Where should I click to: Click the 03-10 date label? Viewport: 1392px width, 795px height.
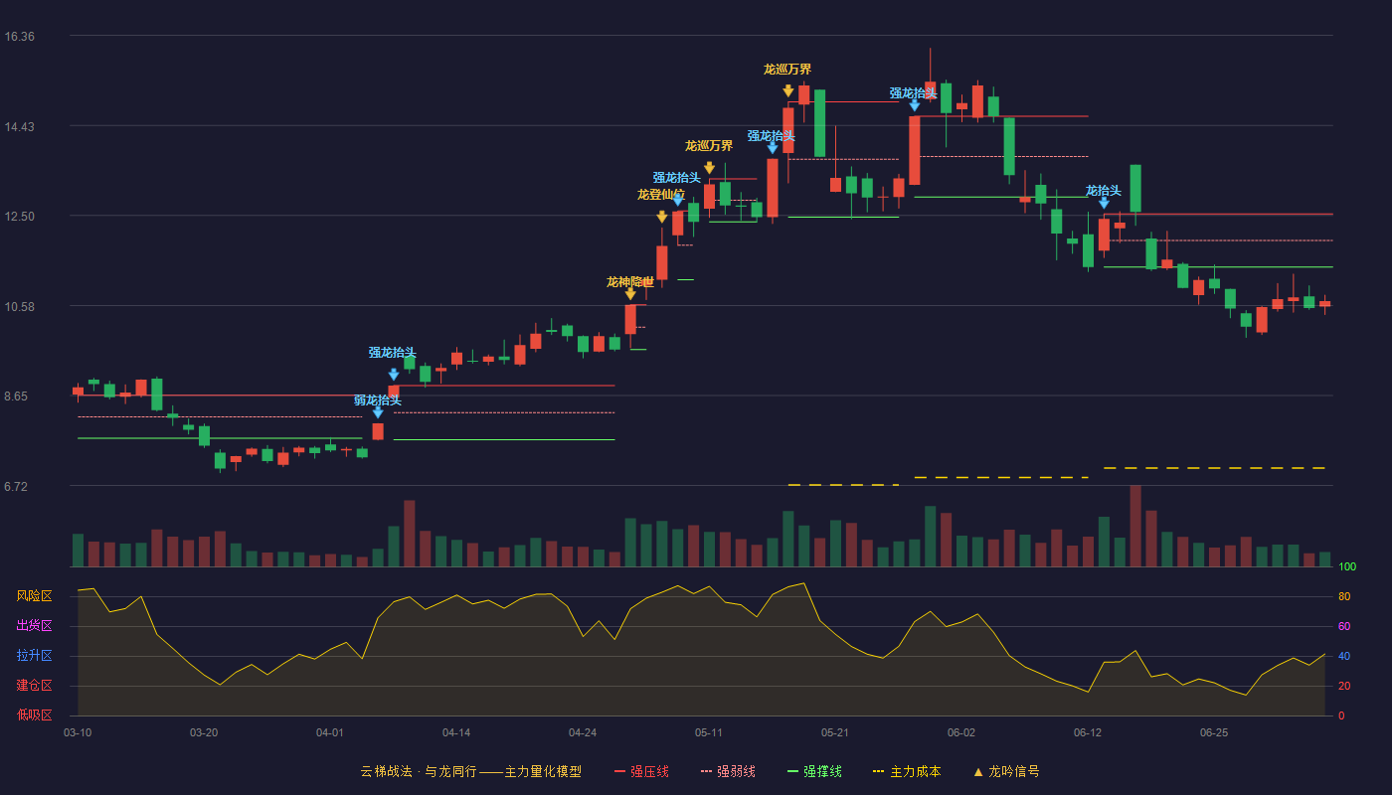tap(78, 732)
